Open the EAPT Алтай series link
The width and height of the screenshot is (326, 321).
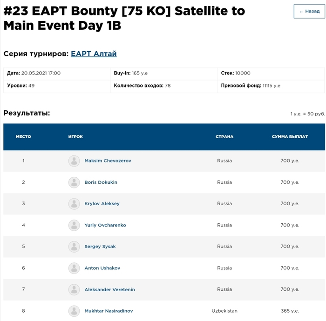pos(94,53)
